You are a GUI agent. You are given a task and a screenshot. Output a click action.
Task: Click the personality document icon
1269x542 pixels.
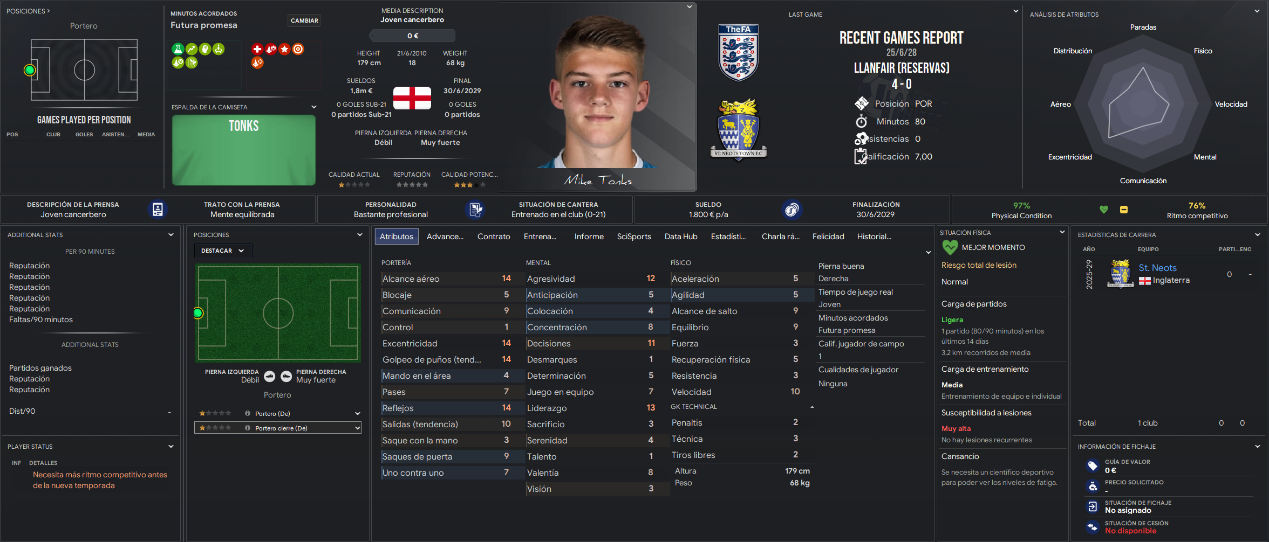[475, 210]
